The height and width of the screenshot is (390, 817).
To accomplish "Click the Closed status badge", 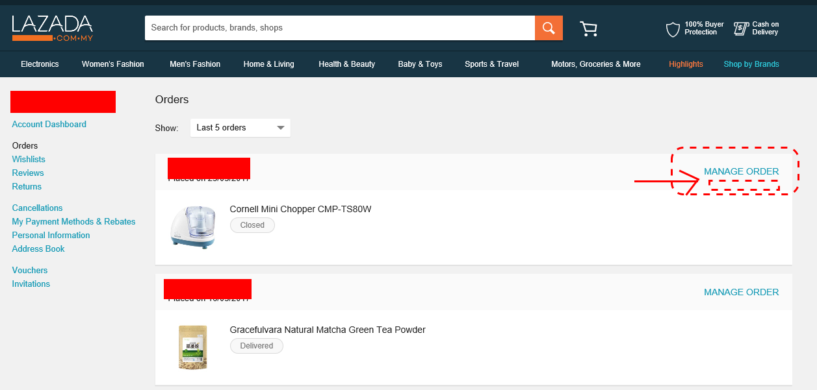I will [253, 225].
